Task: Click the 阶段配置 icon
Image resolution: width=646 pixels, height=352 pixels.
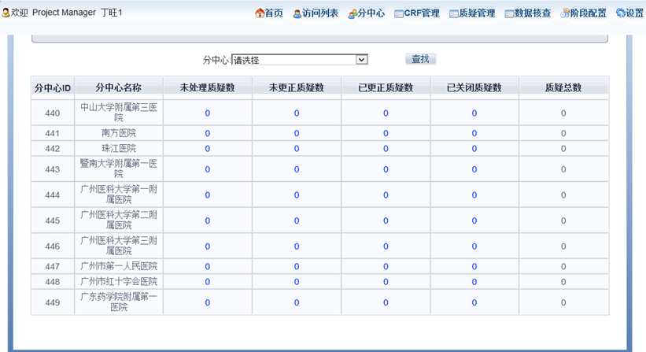Action: pyautogui.click(x=565, y=13)
